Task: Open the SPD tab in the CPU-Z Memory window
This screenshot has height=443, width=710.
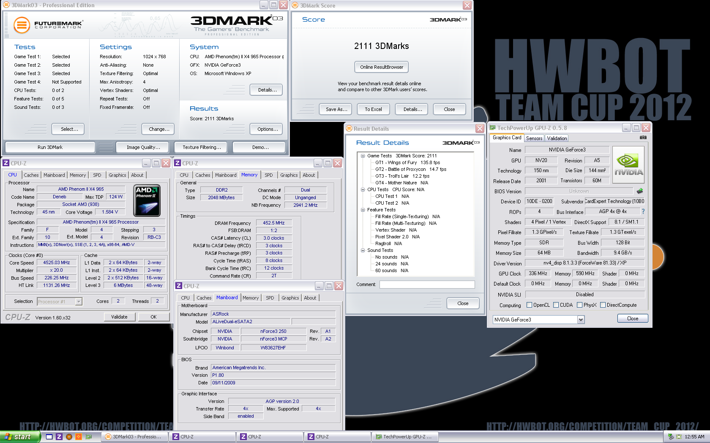Action: click(269, 175)
